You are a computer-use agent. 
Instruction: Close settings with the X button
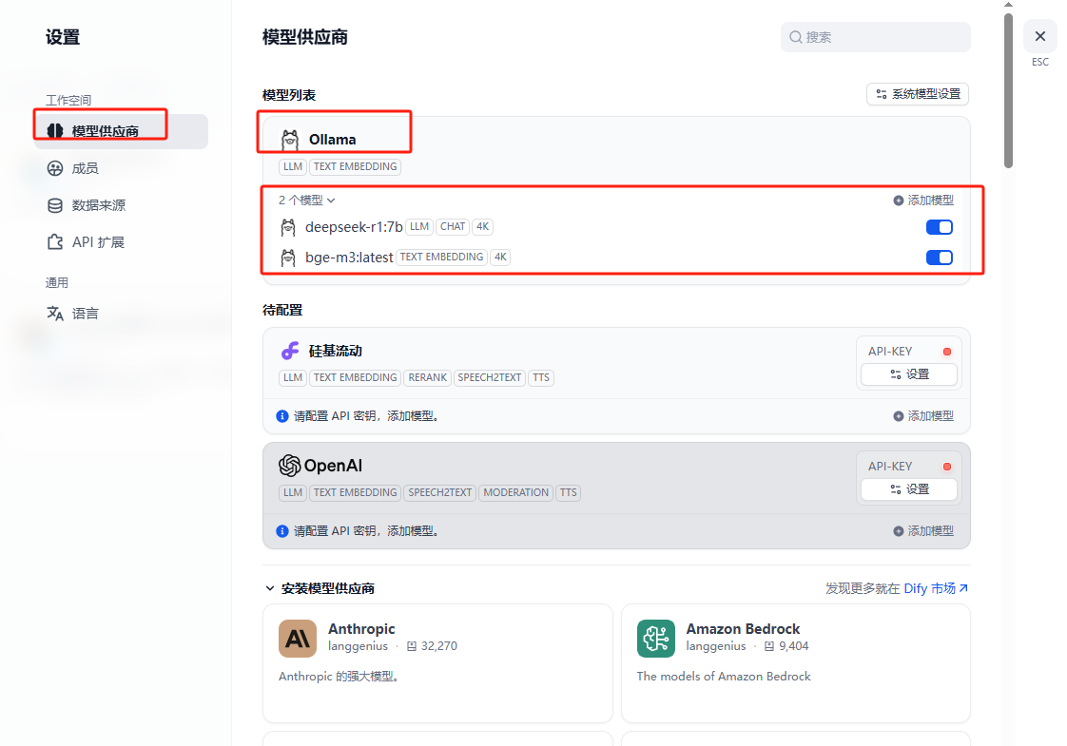(x=1039, y=37)
